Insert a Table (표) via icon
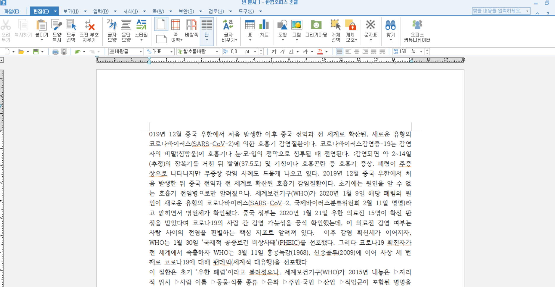This screenshot has width=555, height=287. pyautogui.click(x=250, y=25)
